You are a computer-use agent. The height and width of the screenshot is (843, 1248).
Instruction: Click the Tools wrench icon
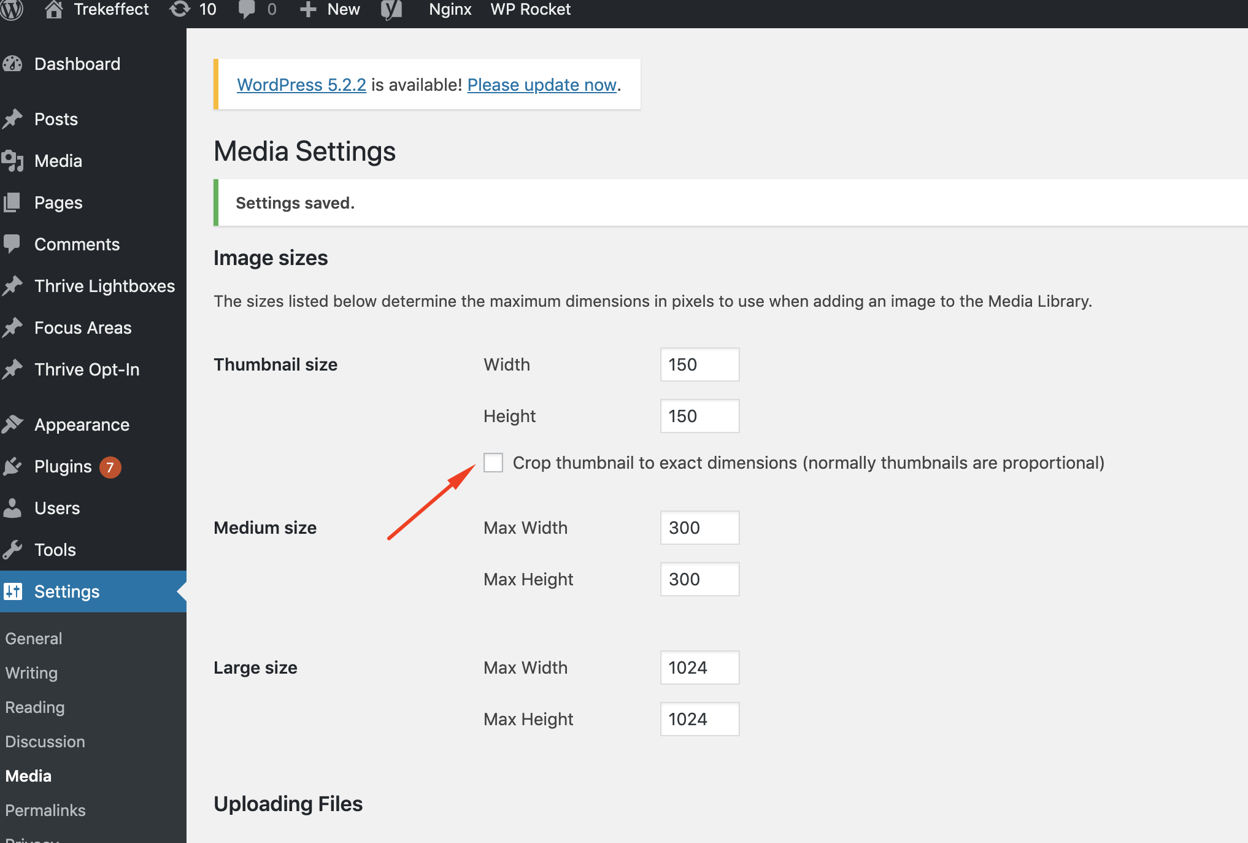click(13, 549)
